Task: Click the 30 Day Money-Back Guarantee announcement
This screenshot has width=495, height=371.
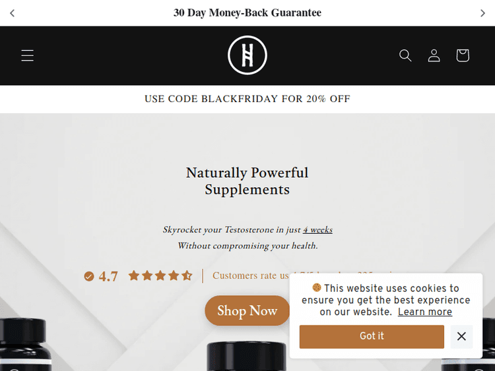Action: click(x=247, y=13)
